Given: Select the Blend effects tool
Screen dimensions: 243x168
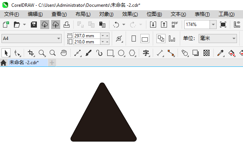Looking at the screenshot, I should pyautogui.click(x=185, y=53).
